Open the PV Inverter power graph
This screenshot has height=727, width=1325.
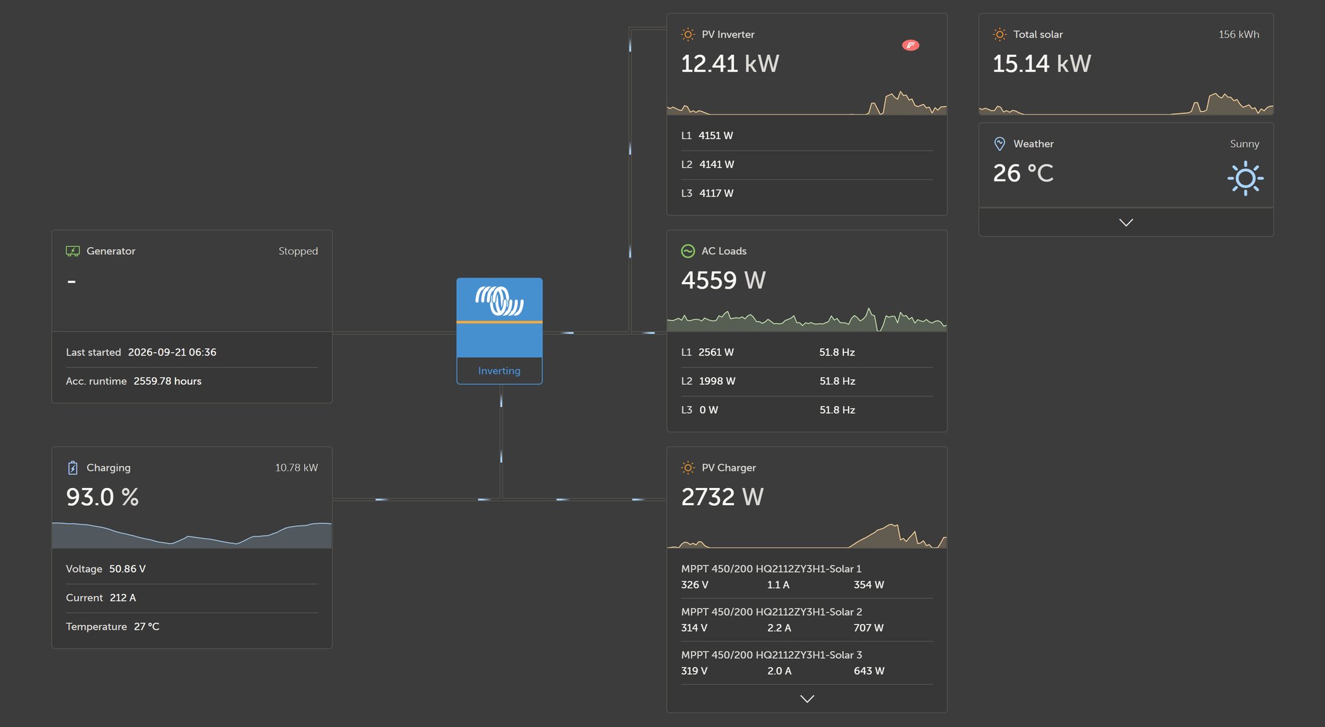[x=807, y=103]
